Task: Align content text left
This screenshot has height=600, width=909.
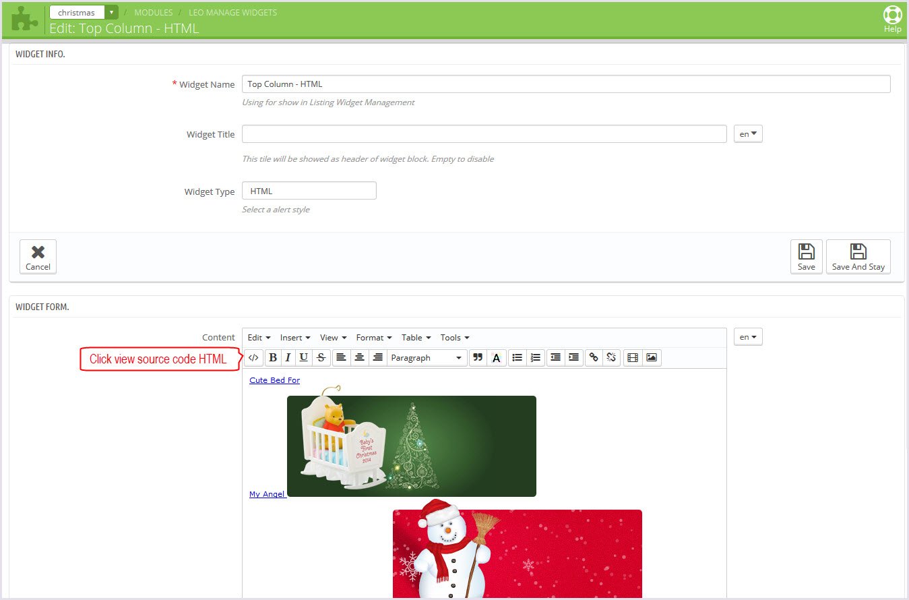Action: point(341,358)
